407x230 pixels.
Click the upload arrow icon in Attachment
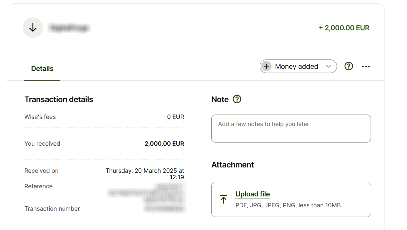(223, 199)
